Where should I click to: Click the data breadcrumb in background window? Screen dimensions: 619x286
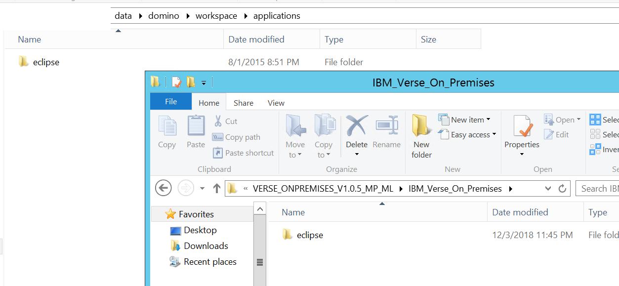(x=123, y=16)
